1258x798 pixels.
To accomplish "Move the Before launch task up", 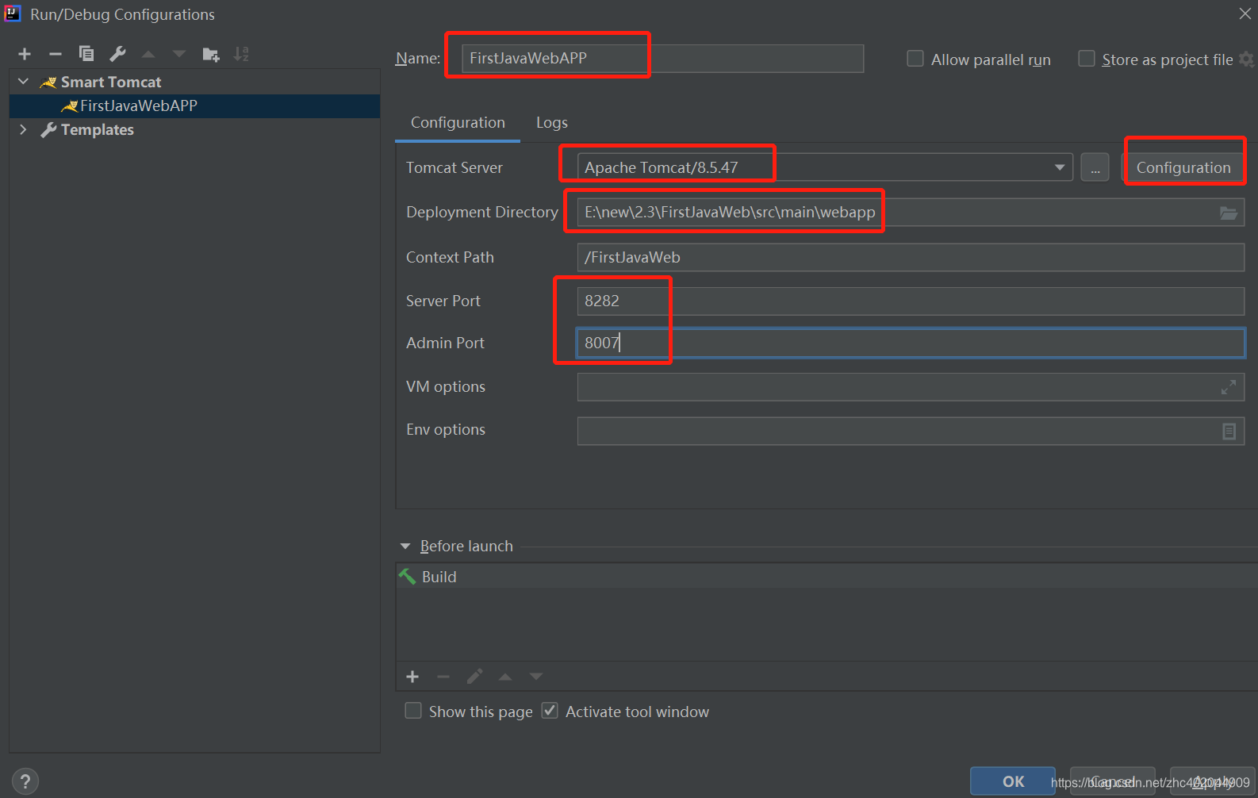I will [x=505, y=677].
